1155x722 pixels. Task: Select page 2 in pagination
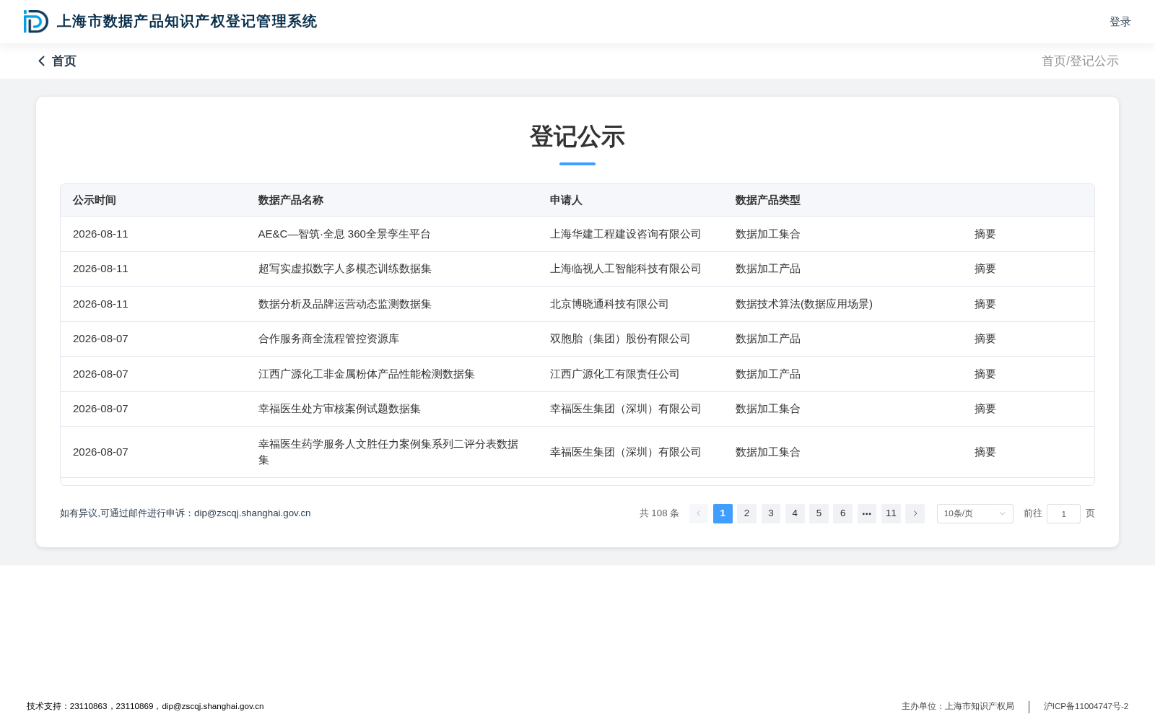pos(746,513)
